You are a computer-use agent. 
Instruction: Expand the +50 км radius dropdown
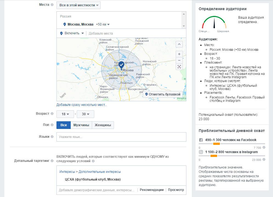point(103,24)
